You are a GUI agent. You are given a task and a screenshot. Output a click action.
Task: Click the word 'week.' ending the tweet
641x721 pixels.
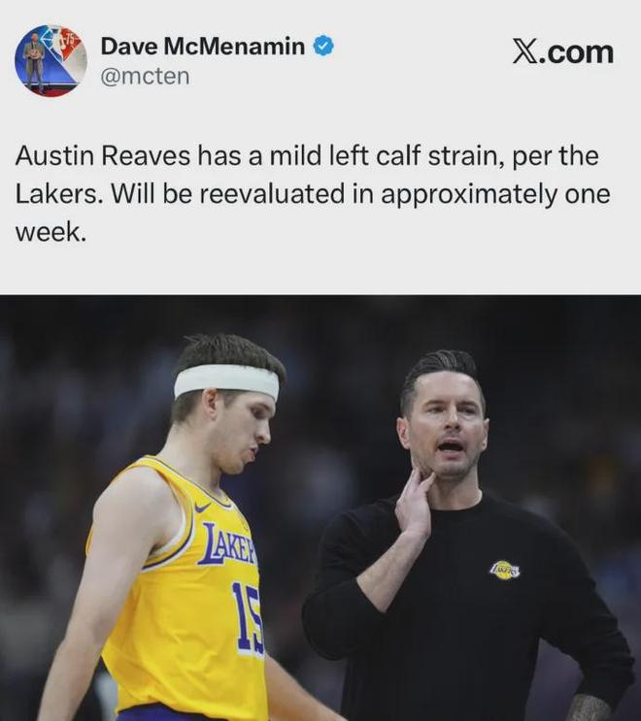(x=51, y=232)
